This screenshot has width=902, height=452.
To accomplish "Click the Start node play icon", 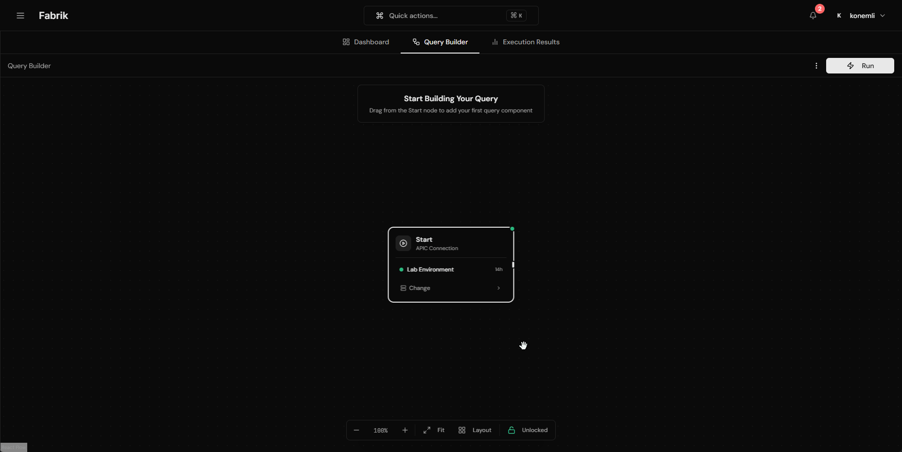I will [403, 243].
